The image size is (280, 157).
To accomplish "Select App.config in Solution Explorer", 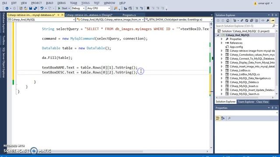I will coord(236,47).
